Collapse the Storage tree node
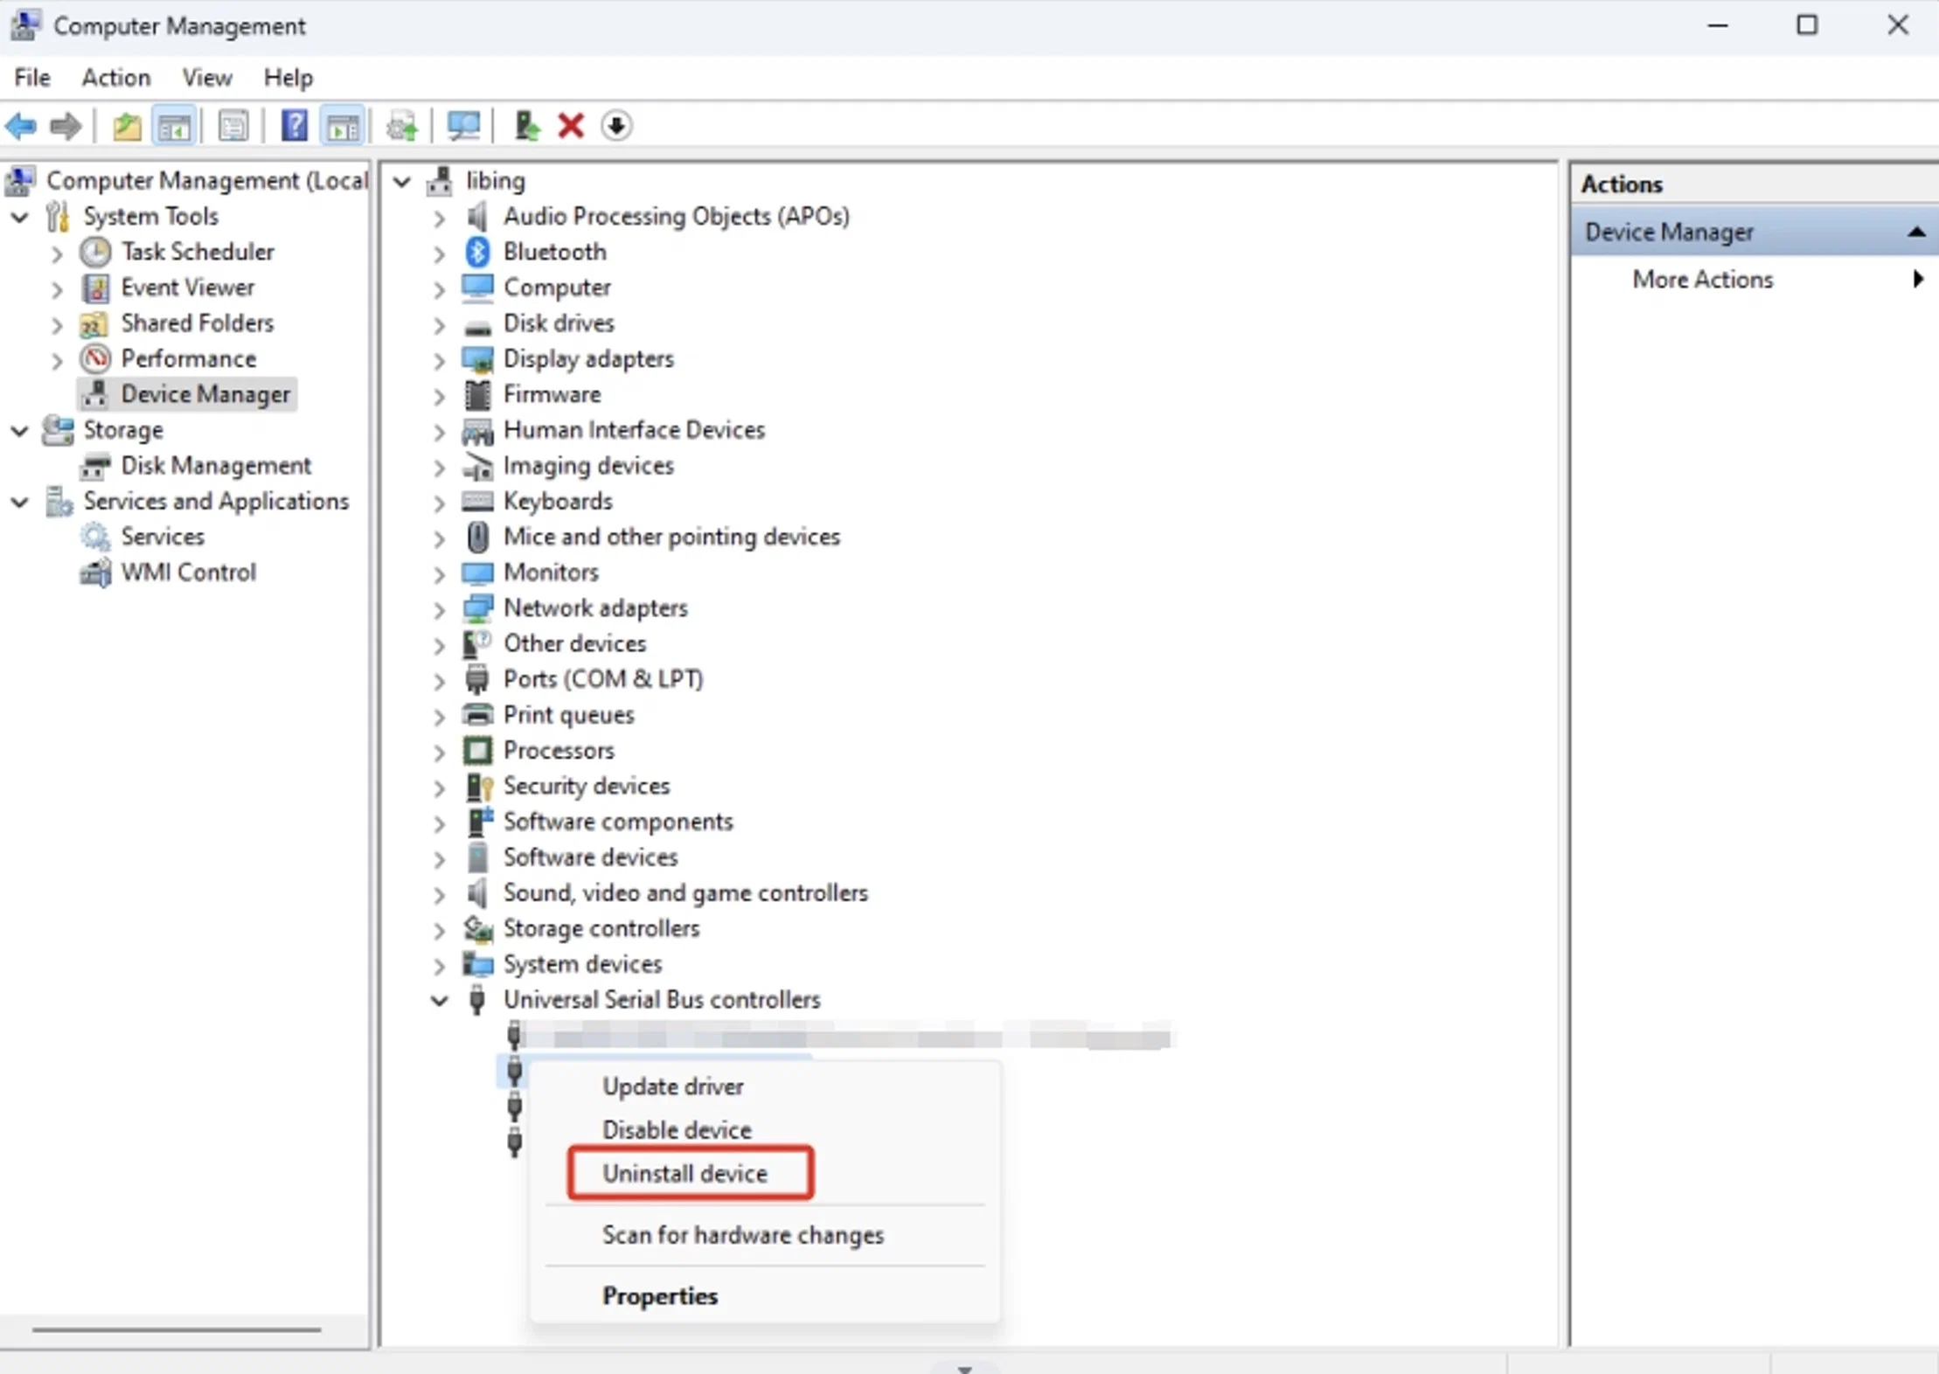The height and width of the screenshot is (1374, 1939). (20, 431)
